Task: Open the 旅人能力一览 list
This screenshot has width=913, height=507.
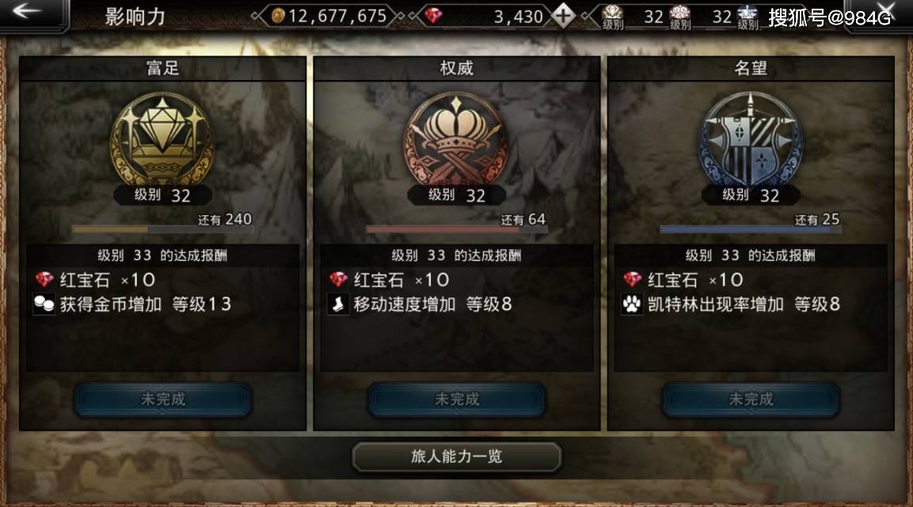Action: point(456,456)
